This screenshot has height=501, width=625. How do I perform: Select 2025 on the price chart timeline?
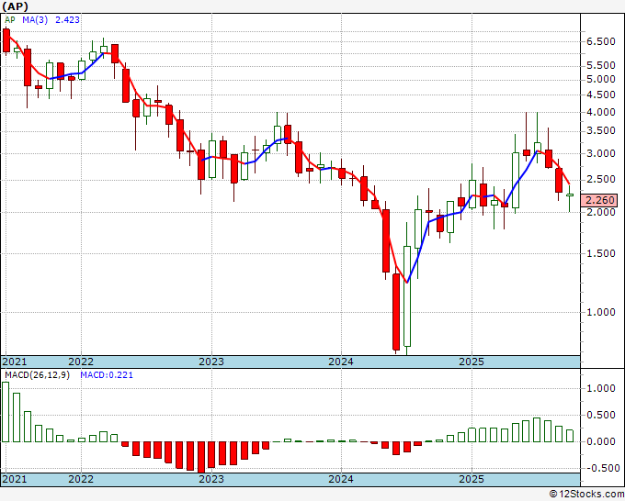[x=472, y=362]
